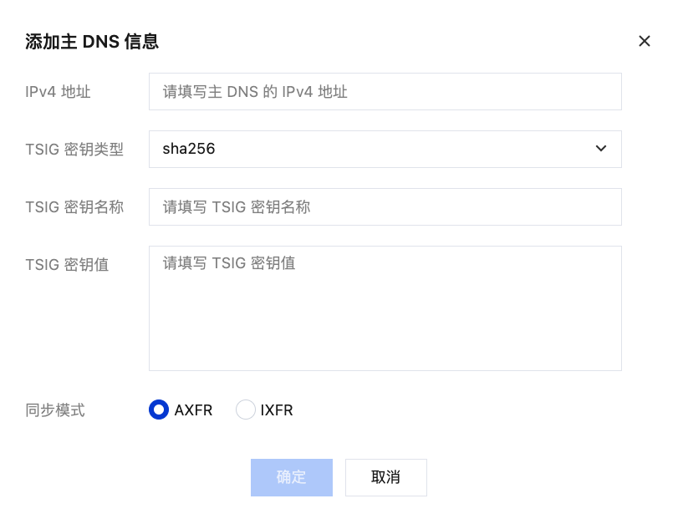Viewport: 678px width, 519px height.
Task: Click the "同步模式" label text
Action: point(55,410)
